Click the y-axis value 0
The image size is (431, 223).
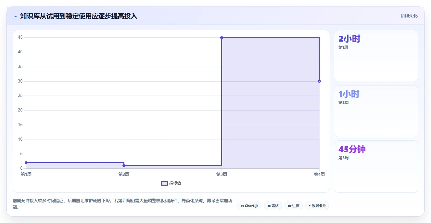pos(21,168)
